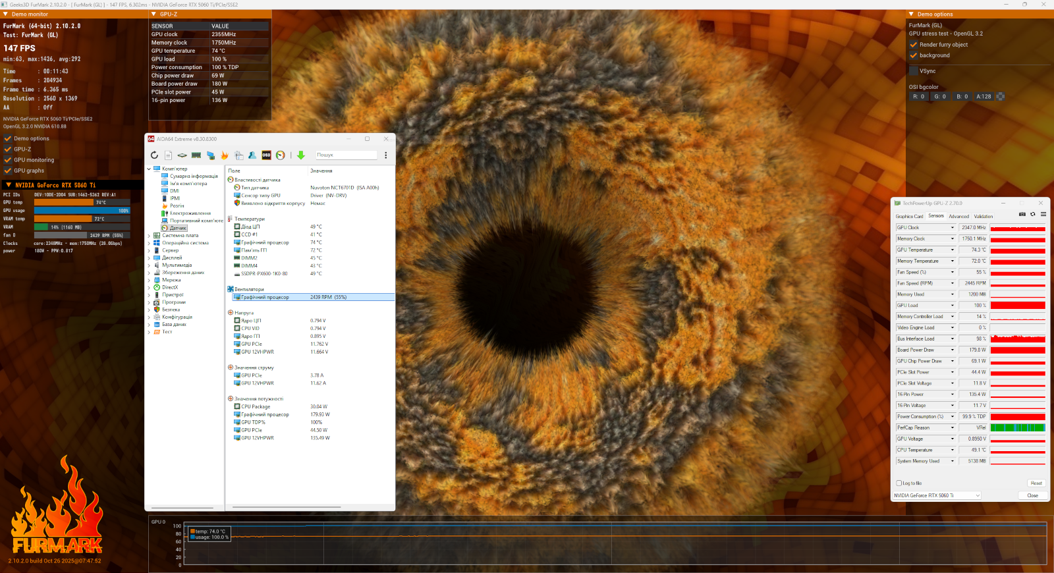1054x573 pixels.
Task: Enable the VSync checkbox
Action: tap(914, 71)
